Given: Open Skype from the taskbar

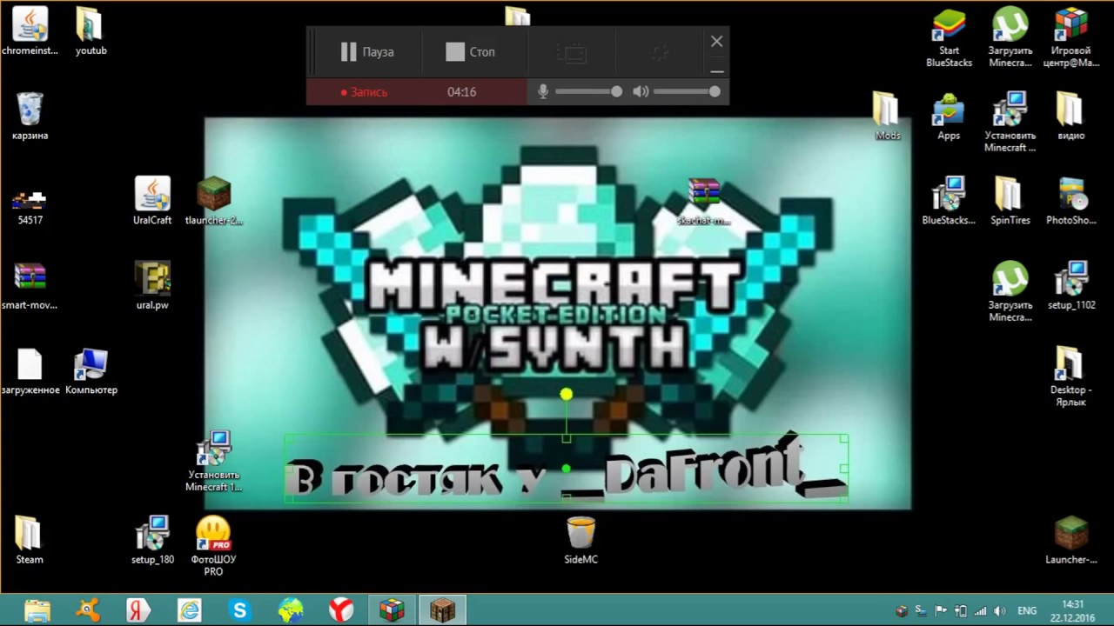Looking at the screenshot, I should (x=240, y=610).
